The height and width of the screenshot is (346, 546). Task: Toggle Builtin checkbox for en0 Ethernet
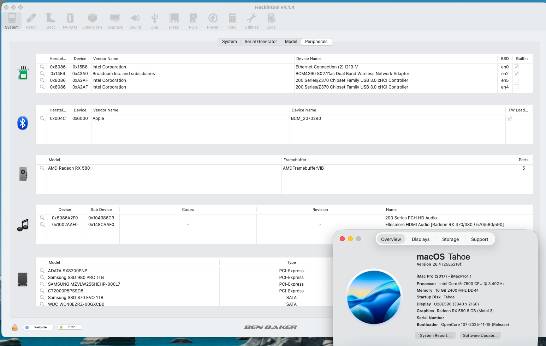(x=516, y=67)
